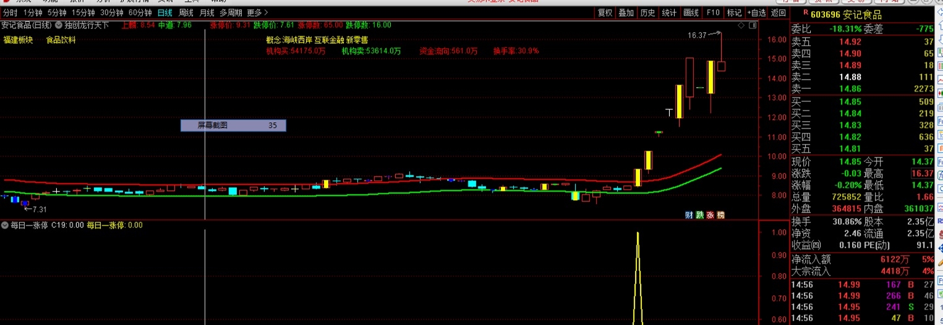The image size is (943, 325).
Task: Click the 标记 mark button
Action: 734,12
